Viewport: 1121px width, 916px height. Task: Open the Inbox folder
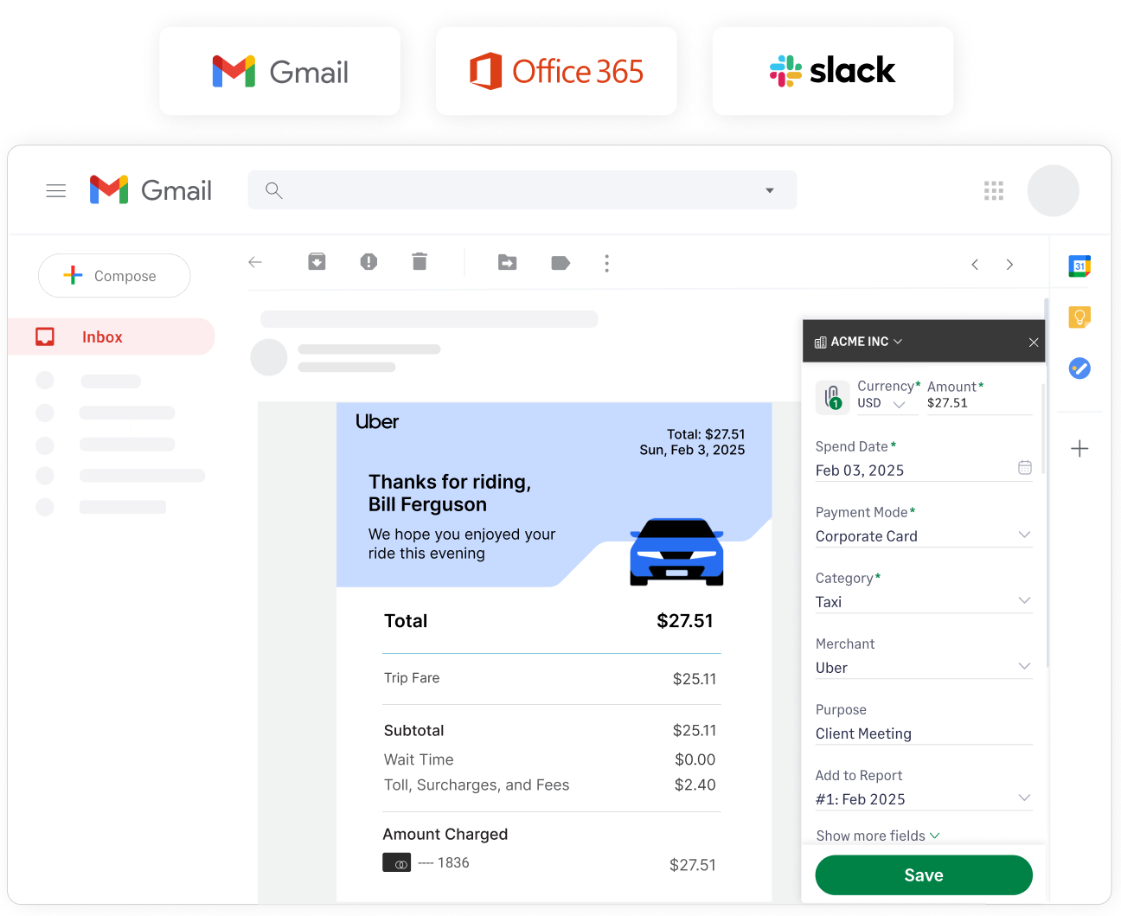[x=111, y=336]
